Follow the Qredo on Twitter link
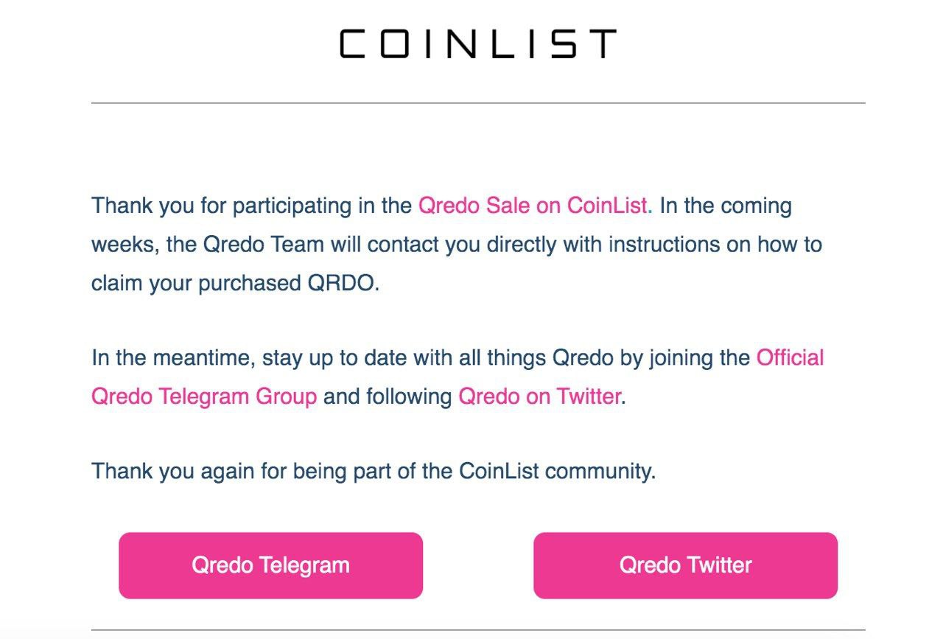Viewport: 943px width, 639px height. coord(540,397)
